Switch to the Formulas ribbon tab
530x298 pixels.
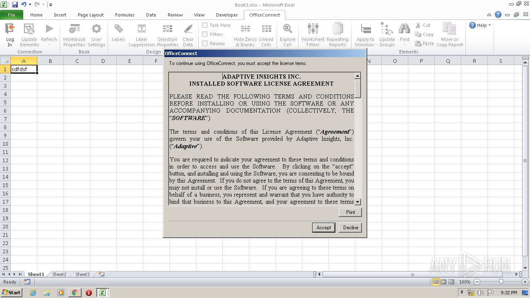click(x=125, y=15)
